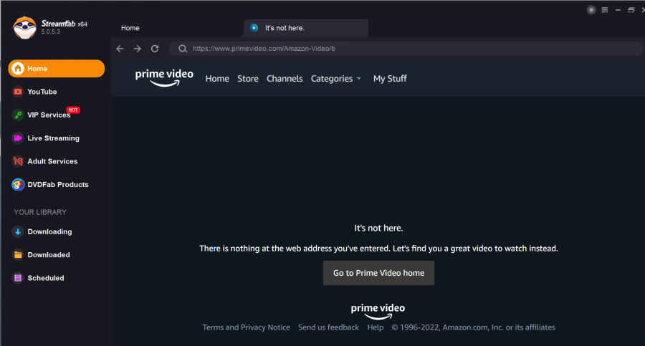Go back with the left arrow

pyautogui.click(x=120, y=49)
